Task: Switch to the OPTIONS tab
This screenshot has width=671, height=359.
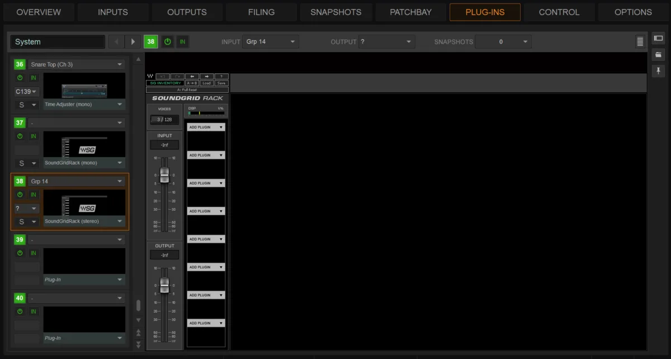Action: pyautogui.click(x=633, y=12)
